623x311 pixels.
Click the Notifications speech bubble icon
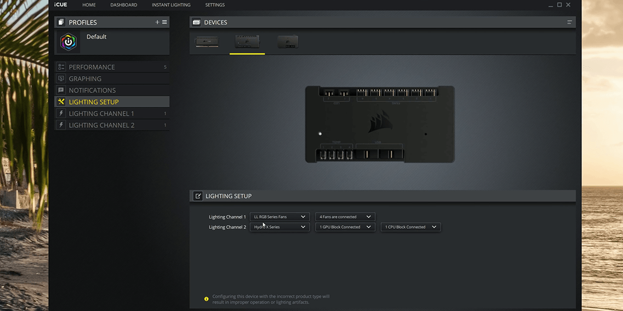(61, 90)
